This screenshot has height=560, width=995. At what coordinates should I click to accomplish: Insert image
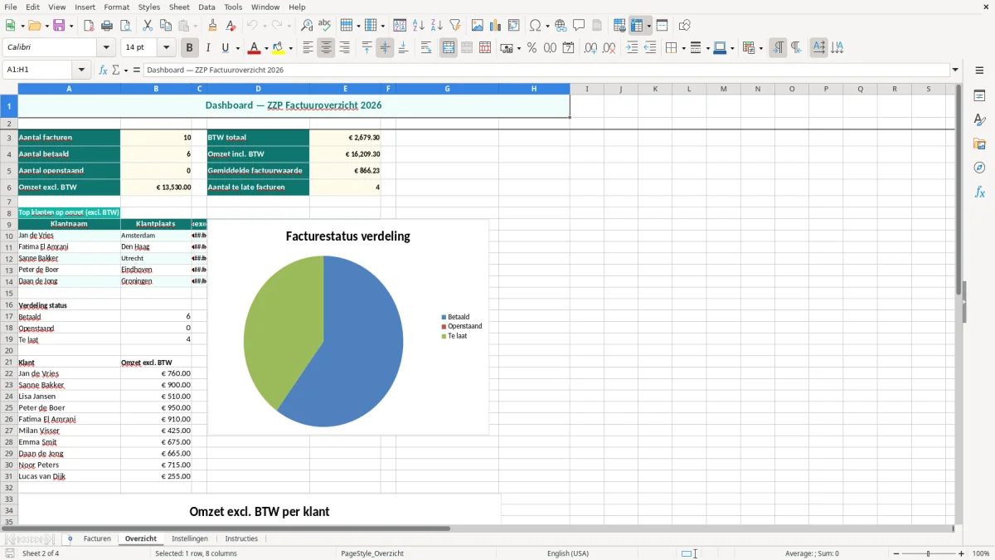click(x=478, y=26)
